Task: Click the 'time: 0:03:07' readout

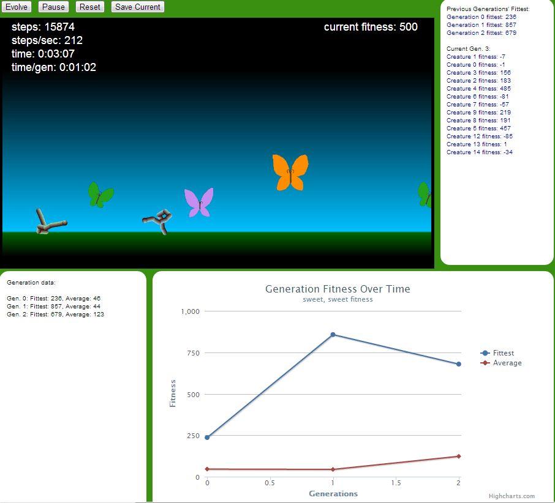Action: 43,54
